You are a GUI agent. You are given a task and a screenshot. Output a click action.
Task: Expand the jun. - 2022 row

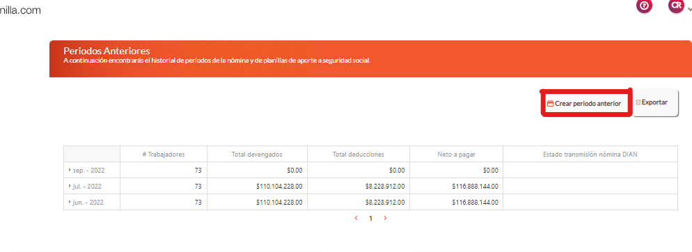(x=70, y=202)
